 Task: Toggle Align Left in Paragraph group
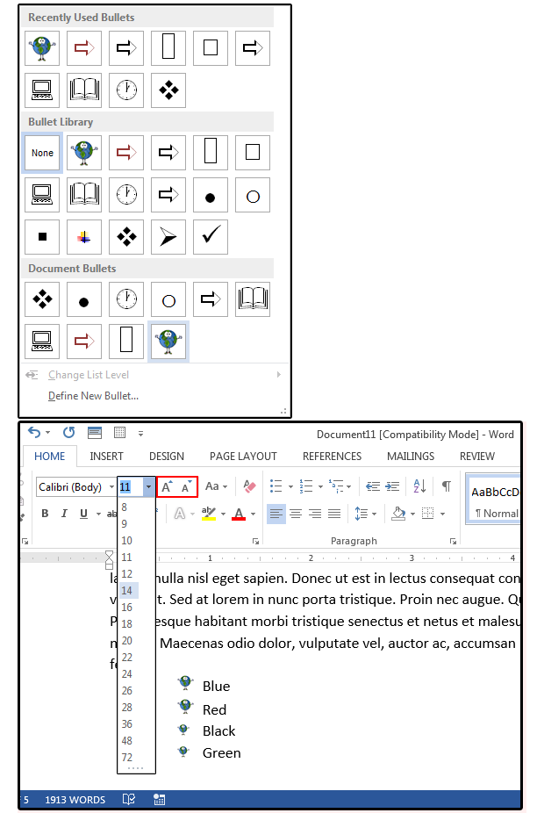click(x=276, y=514)
